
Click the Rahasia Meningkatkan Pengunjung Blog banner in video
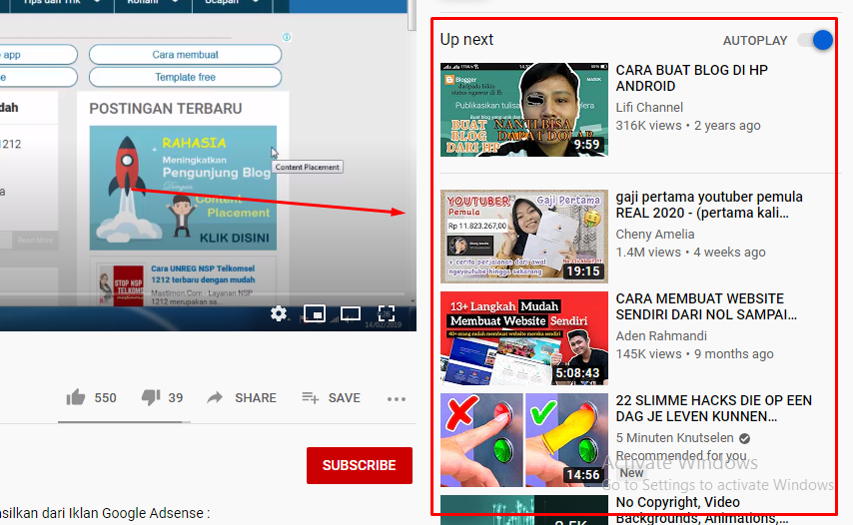183,188
